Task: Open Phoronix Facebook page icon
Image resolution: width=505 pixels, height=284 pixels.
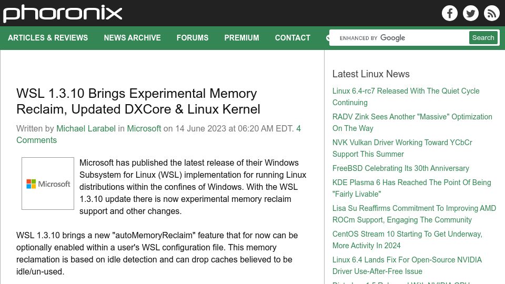Action: tap(450, 13)
